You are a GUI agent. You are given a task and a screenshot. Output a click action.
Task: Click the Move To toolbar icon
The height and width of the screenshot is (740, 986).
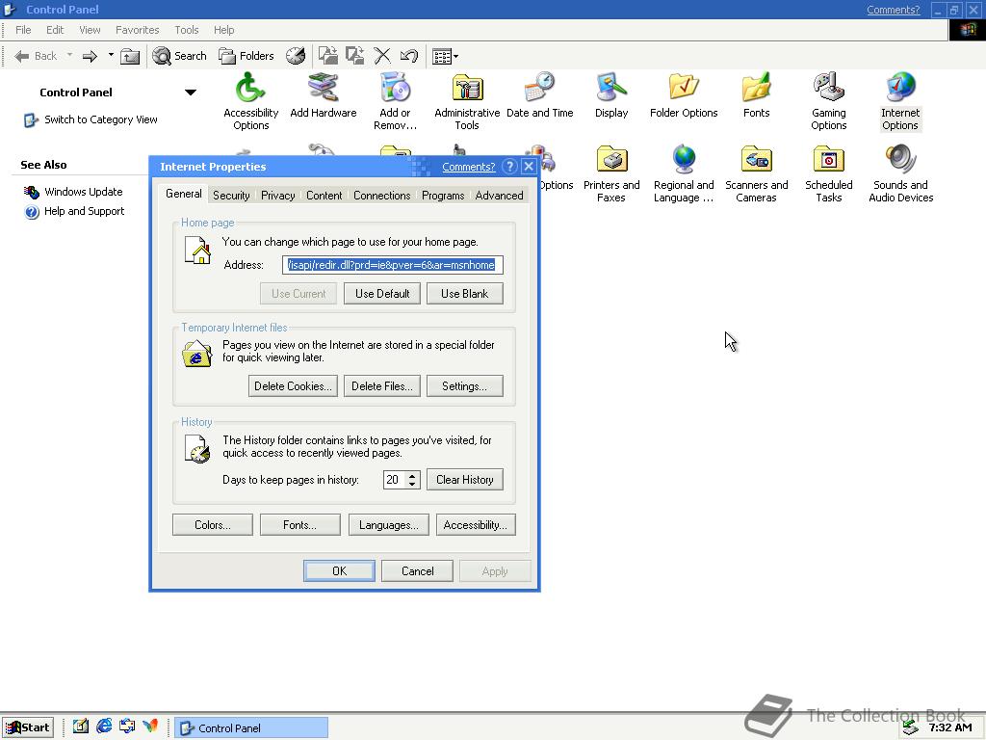tap(327, 56)
